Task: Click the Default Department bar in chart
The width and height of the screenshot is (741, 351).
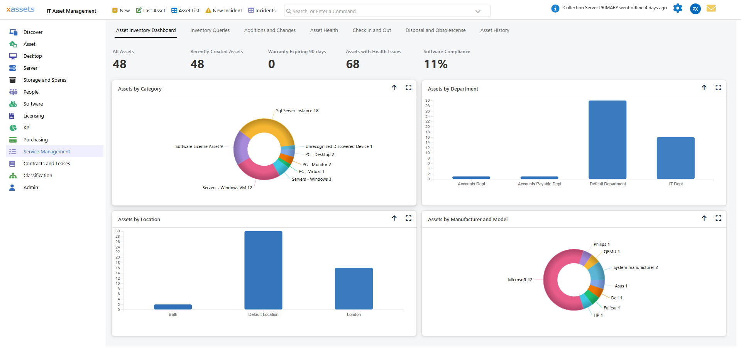Action: point(607,139)
